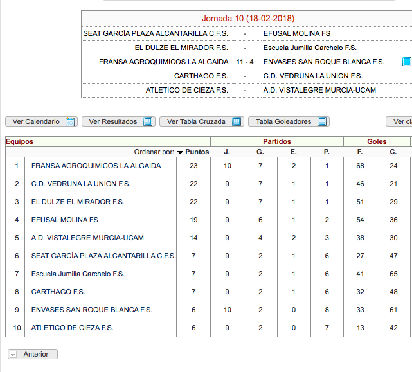Open Ver Tabla Cruzada view

click(201, 121)
